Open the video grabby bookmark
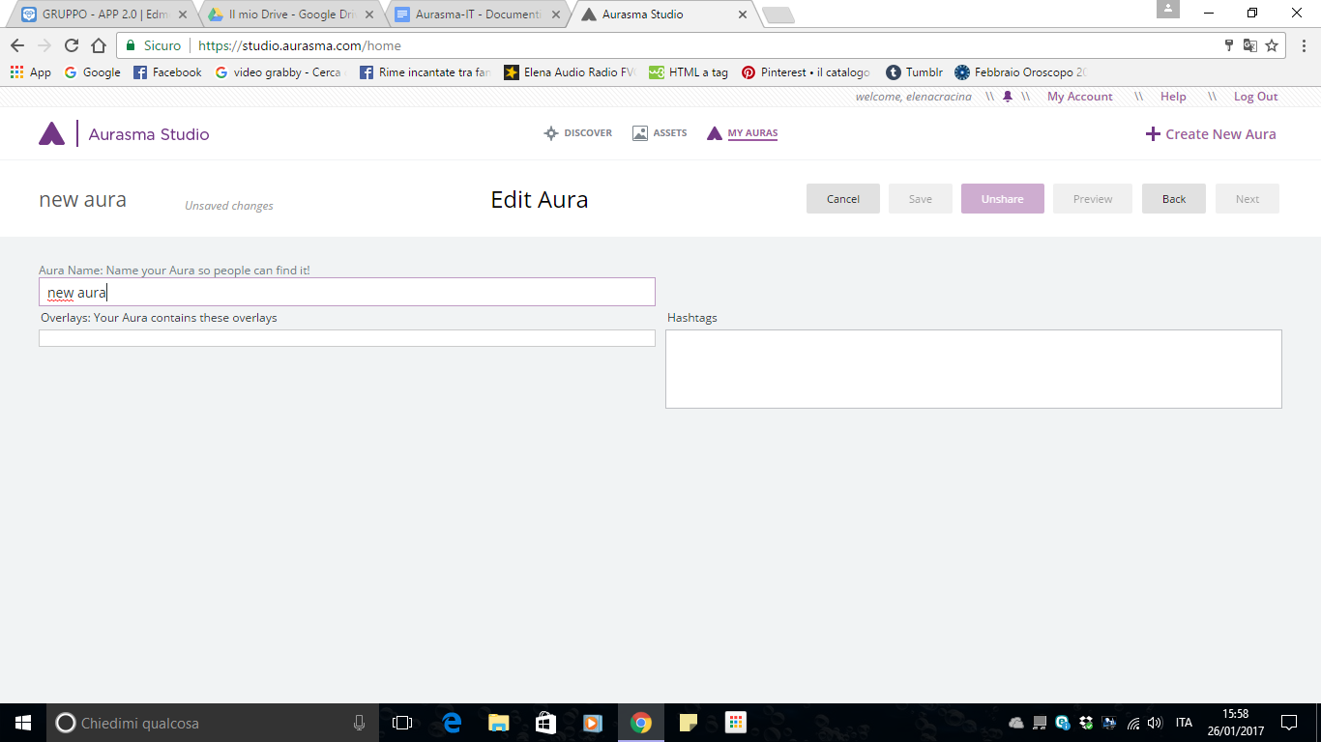Image resolution: width=1321 pixels, height=742 pixels. tap(280, 72)
